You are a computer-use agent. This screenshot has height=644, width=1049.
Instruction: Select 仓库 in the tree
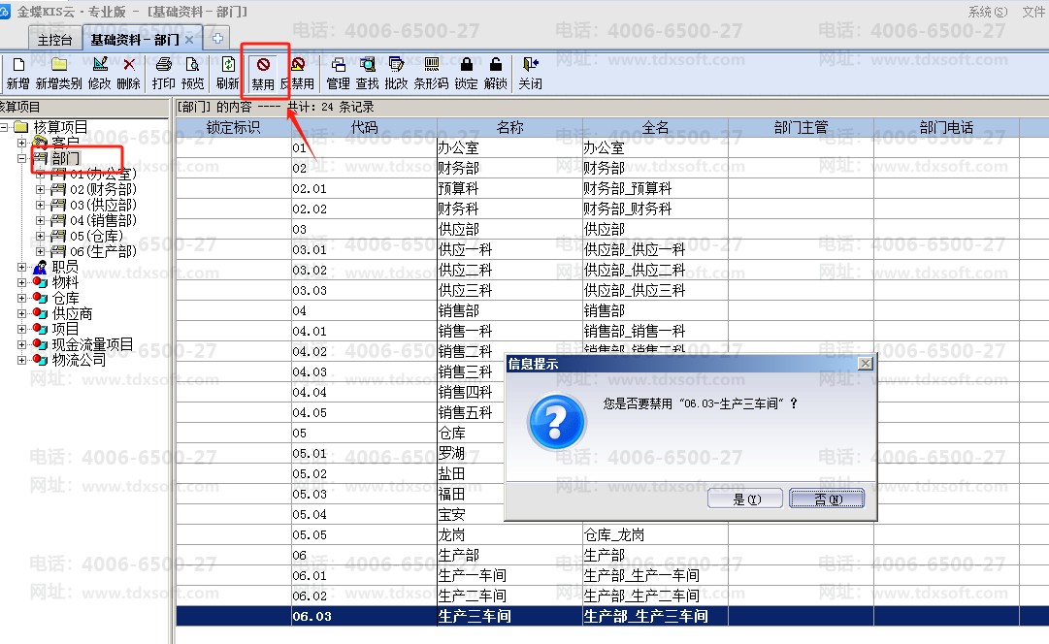66,299
